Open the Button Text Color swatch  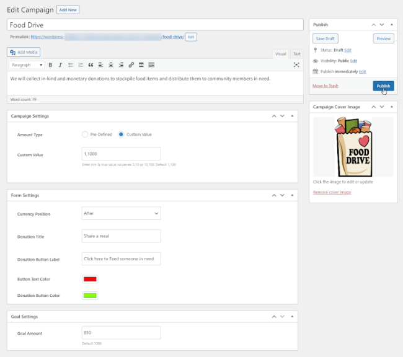(90, 279)
